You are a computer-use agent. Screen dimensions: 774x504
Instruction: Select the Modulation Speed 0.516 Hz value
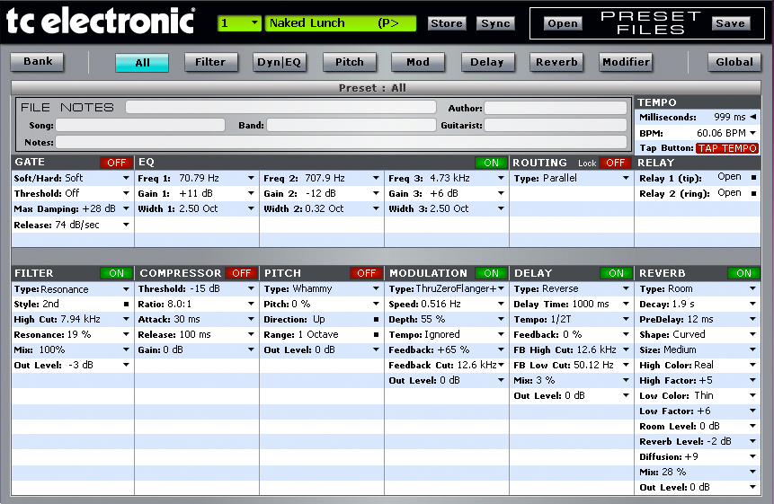click(x=440, y=305)
